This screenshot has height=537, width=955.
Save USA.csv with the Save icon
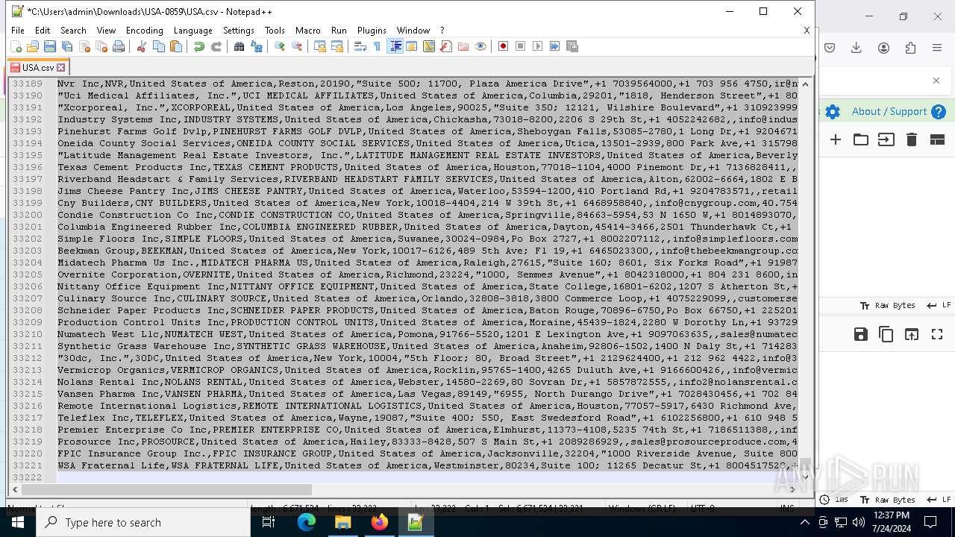coord(50,46)
